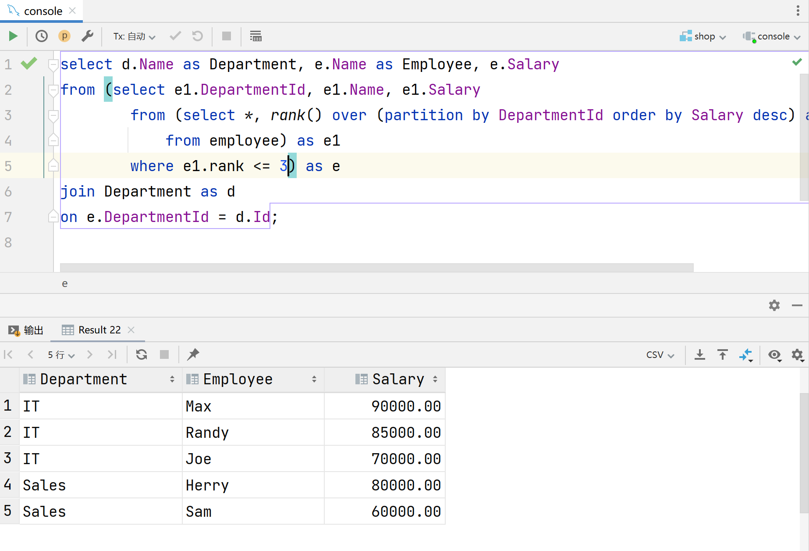Select the 60000.00 salary cell

[385, 512]
